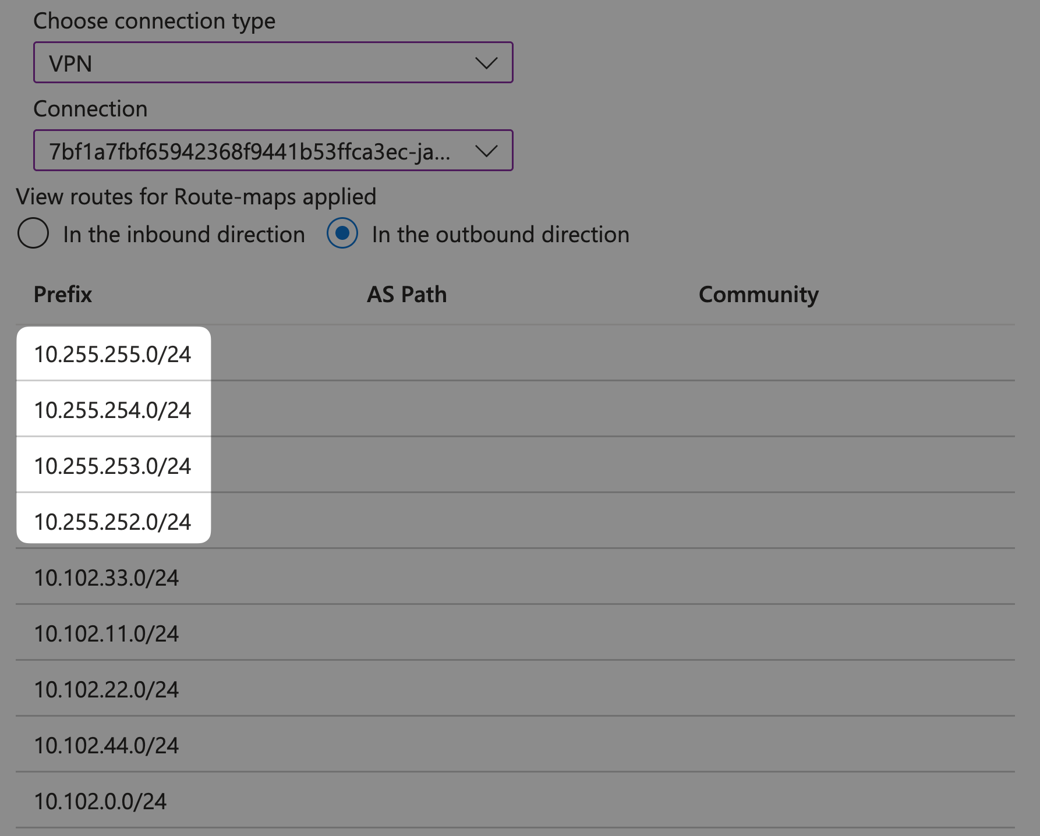Open the Connection dropdown list
The image size is (1040, 836).
(x=273, y=150)
